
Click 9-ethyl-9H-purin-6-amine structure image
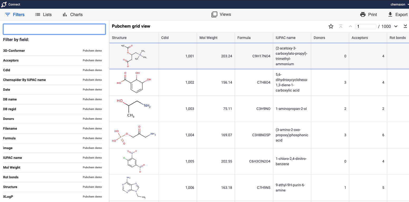tap(134, 188)
